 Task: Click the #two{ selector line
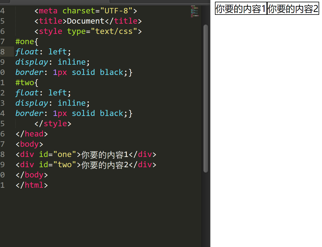click(27, 83)
